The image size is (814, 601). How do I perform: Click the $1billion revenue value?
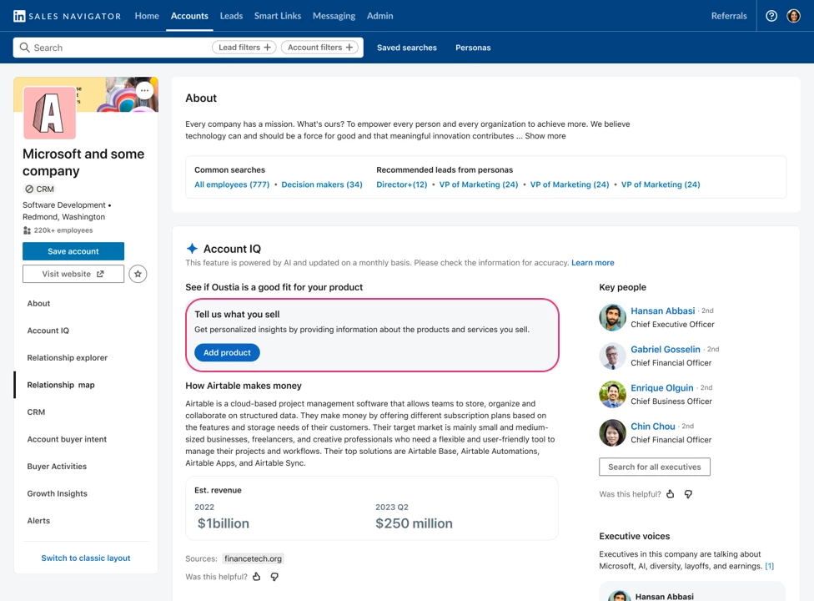click(x=224, y=523)
